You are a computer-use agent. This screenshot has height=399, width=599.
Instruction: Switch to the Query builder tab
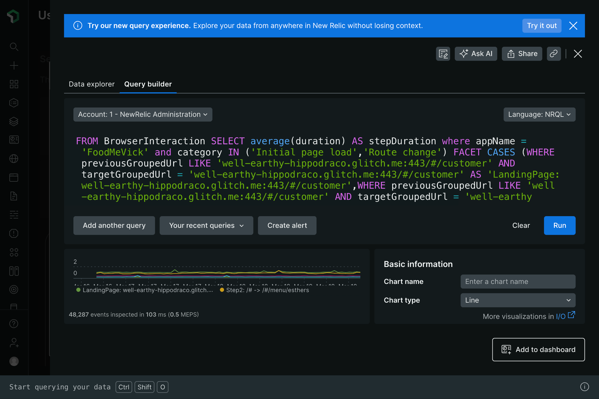[x=148, y=84]
